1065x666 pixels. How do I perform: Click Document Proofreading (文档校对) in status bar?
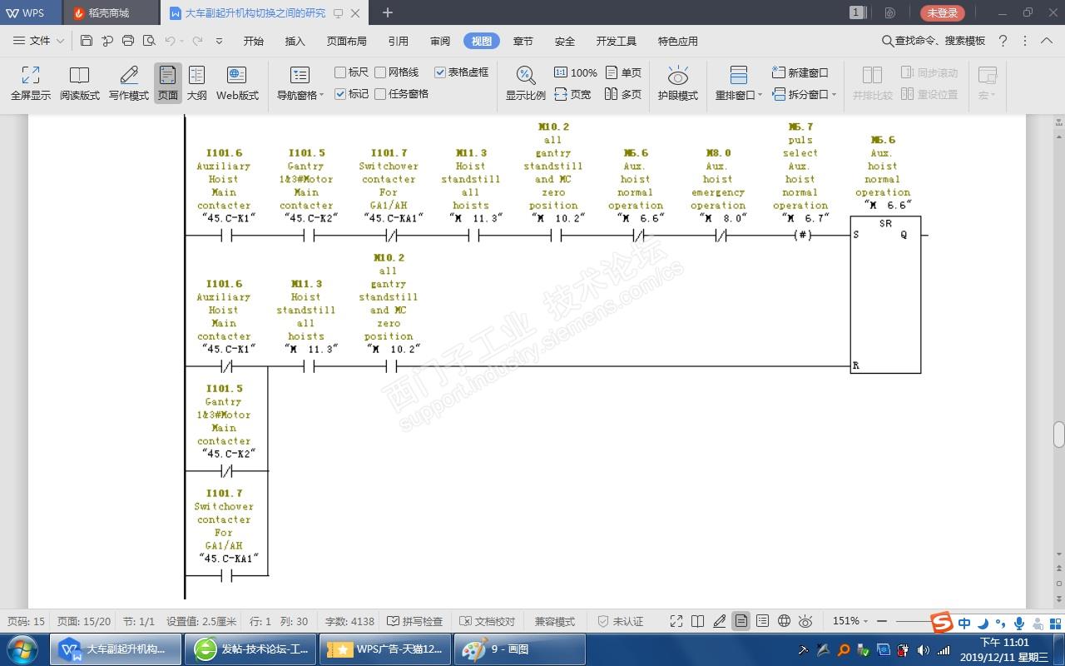(488, 621)
